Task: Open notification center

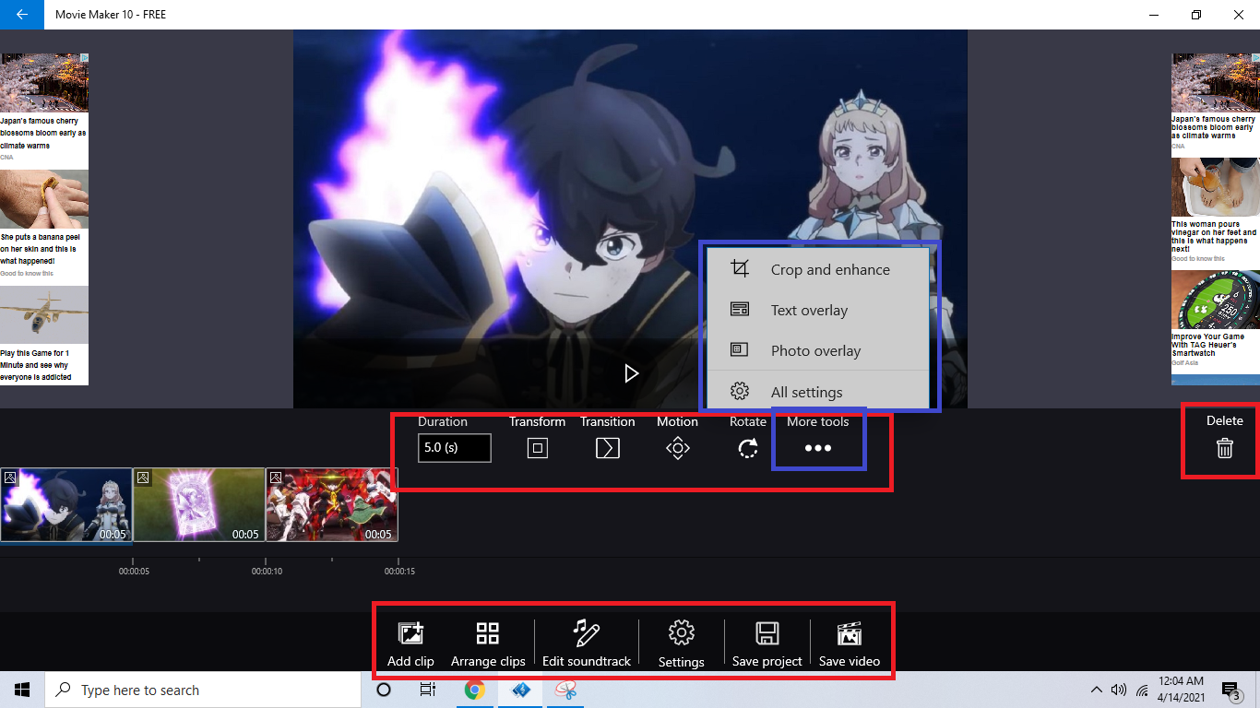Action: pos(1231,690)
